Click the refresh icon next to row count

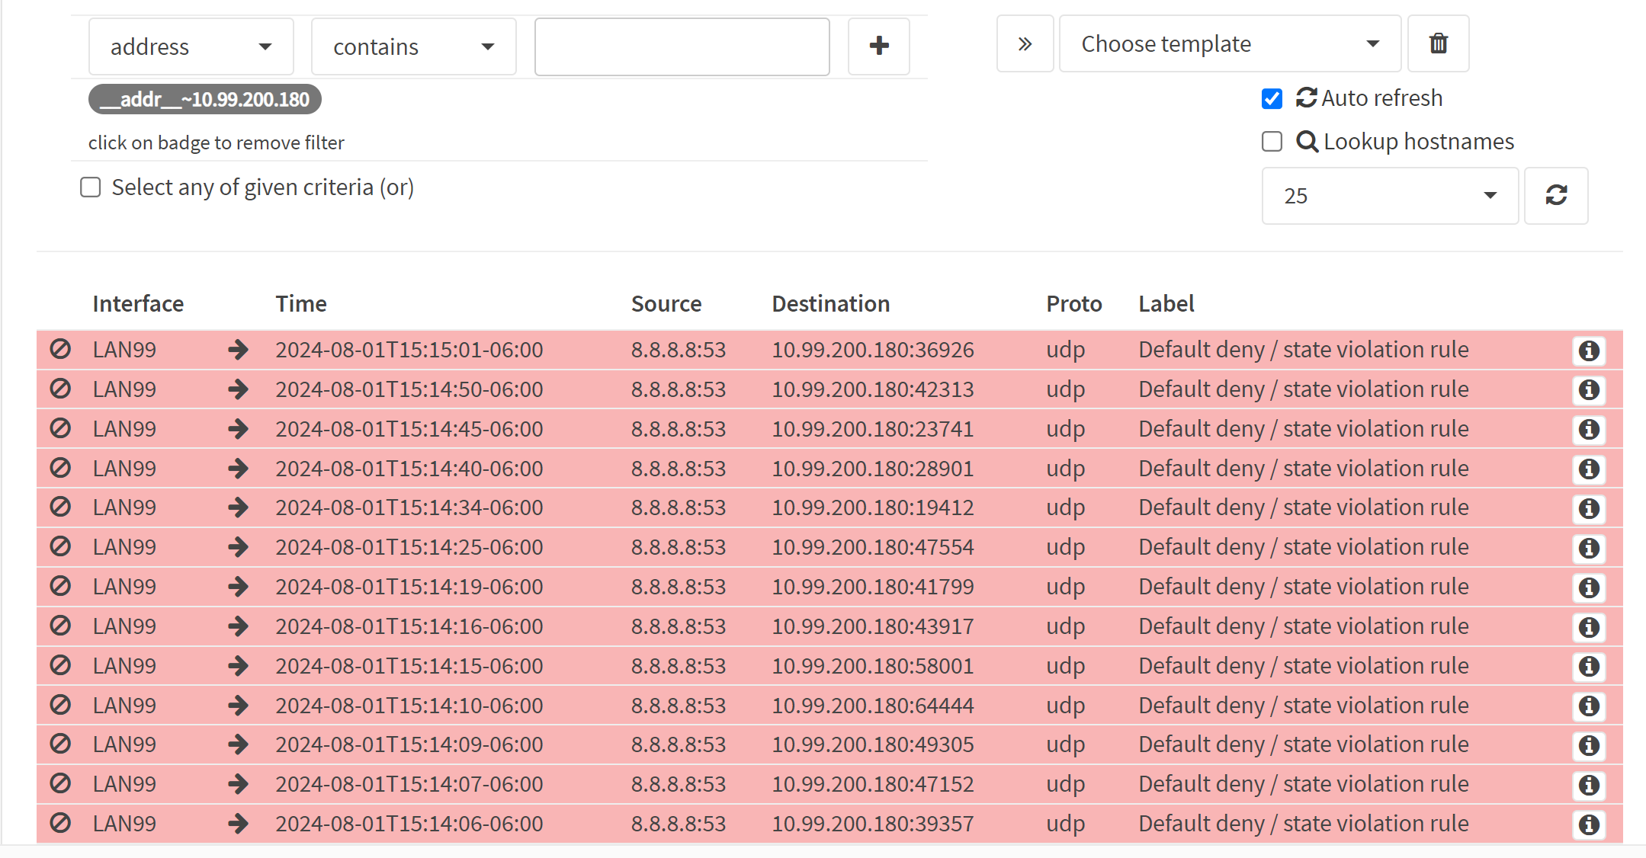[1556, 196]
